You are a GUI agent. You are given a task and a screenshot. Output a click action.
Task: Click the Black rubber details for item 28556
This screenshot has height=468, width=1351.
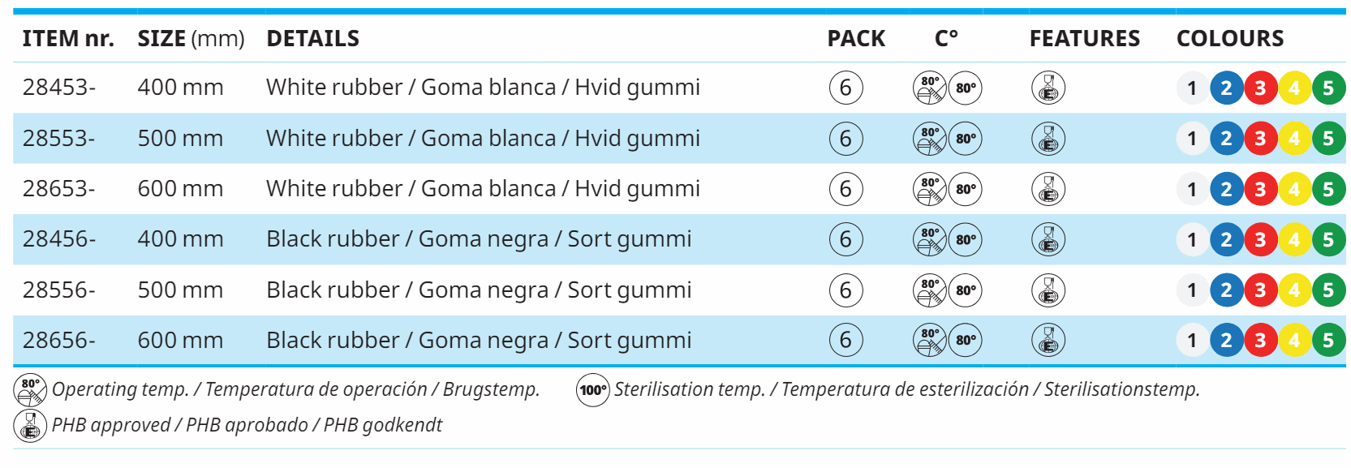point(479,290)
